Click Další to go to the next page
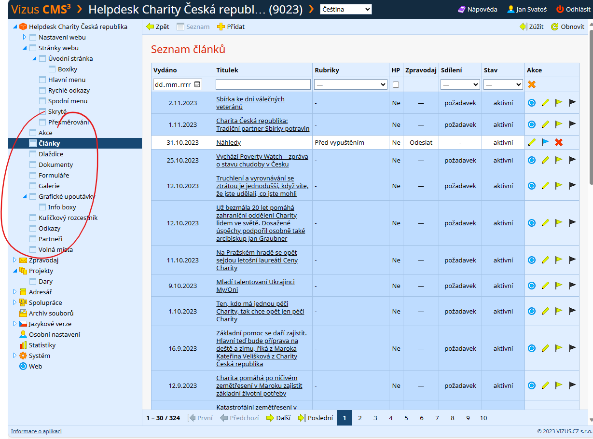Image resolution: width=593 pixels, height=439 pixels. pyautogui.click(x=278, y=418)
